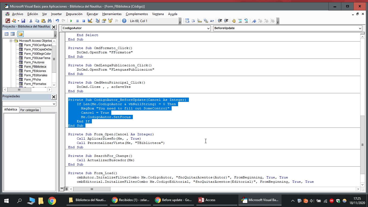Image resolution: width=368 pixels, height=207 pixels.
Task: Open the Herramientas menu
Action: (112, 14)
